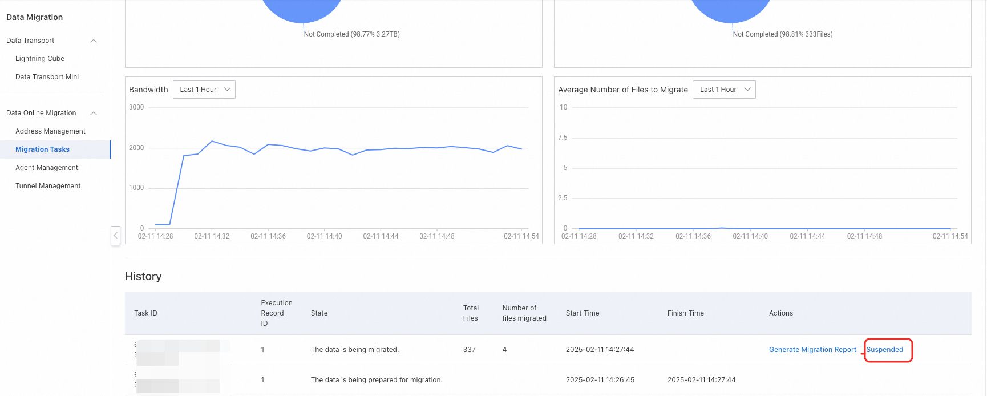Click the Data Transport menu heading
Screen dimensions: 987x396
pos(31,41)
